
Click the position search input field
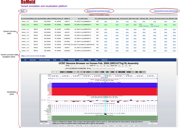pyautogui.click(x=111, y=68)
